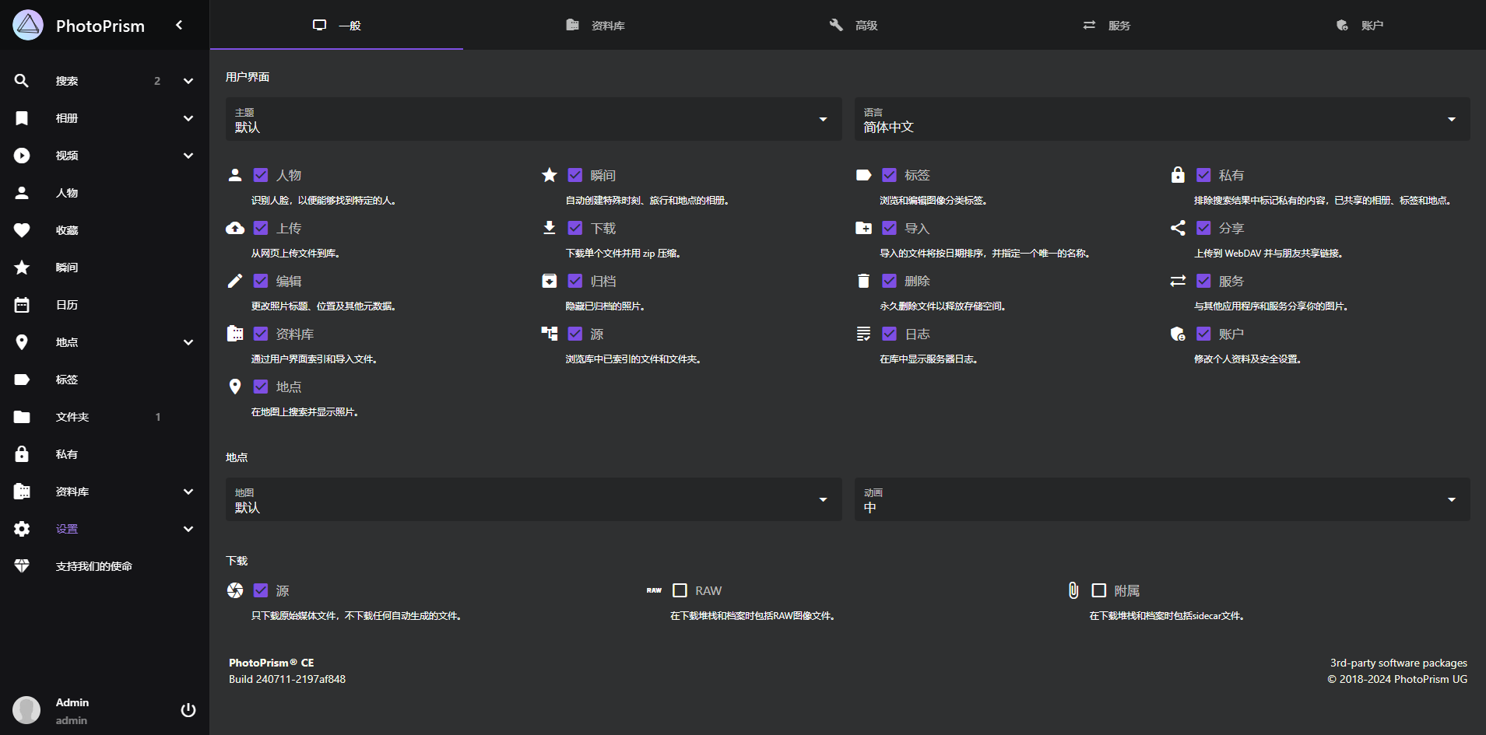
Task: Open the Private section lock icon in sidebar
Action: tap(22, 454)
